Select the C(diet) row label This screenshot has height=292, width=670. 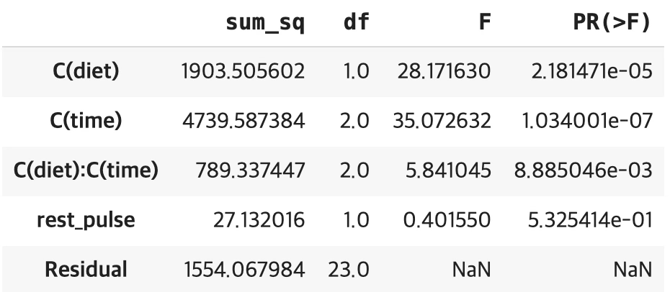tap(86, 73)
